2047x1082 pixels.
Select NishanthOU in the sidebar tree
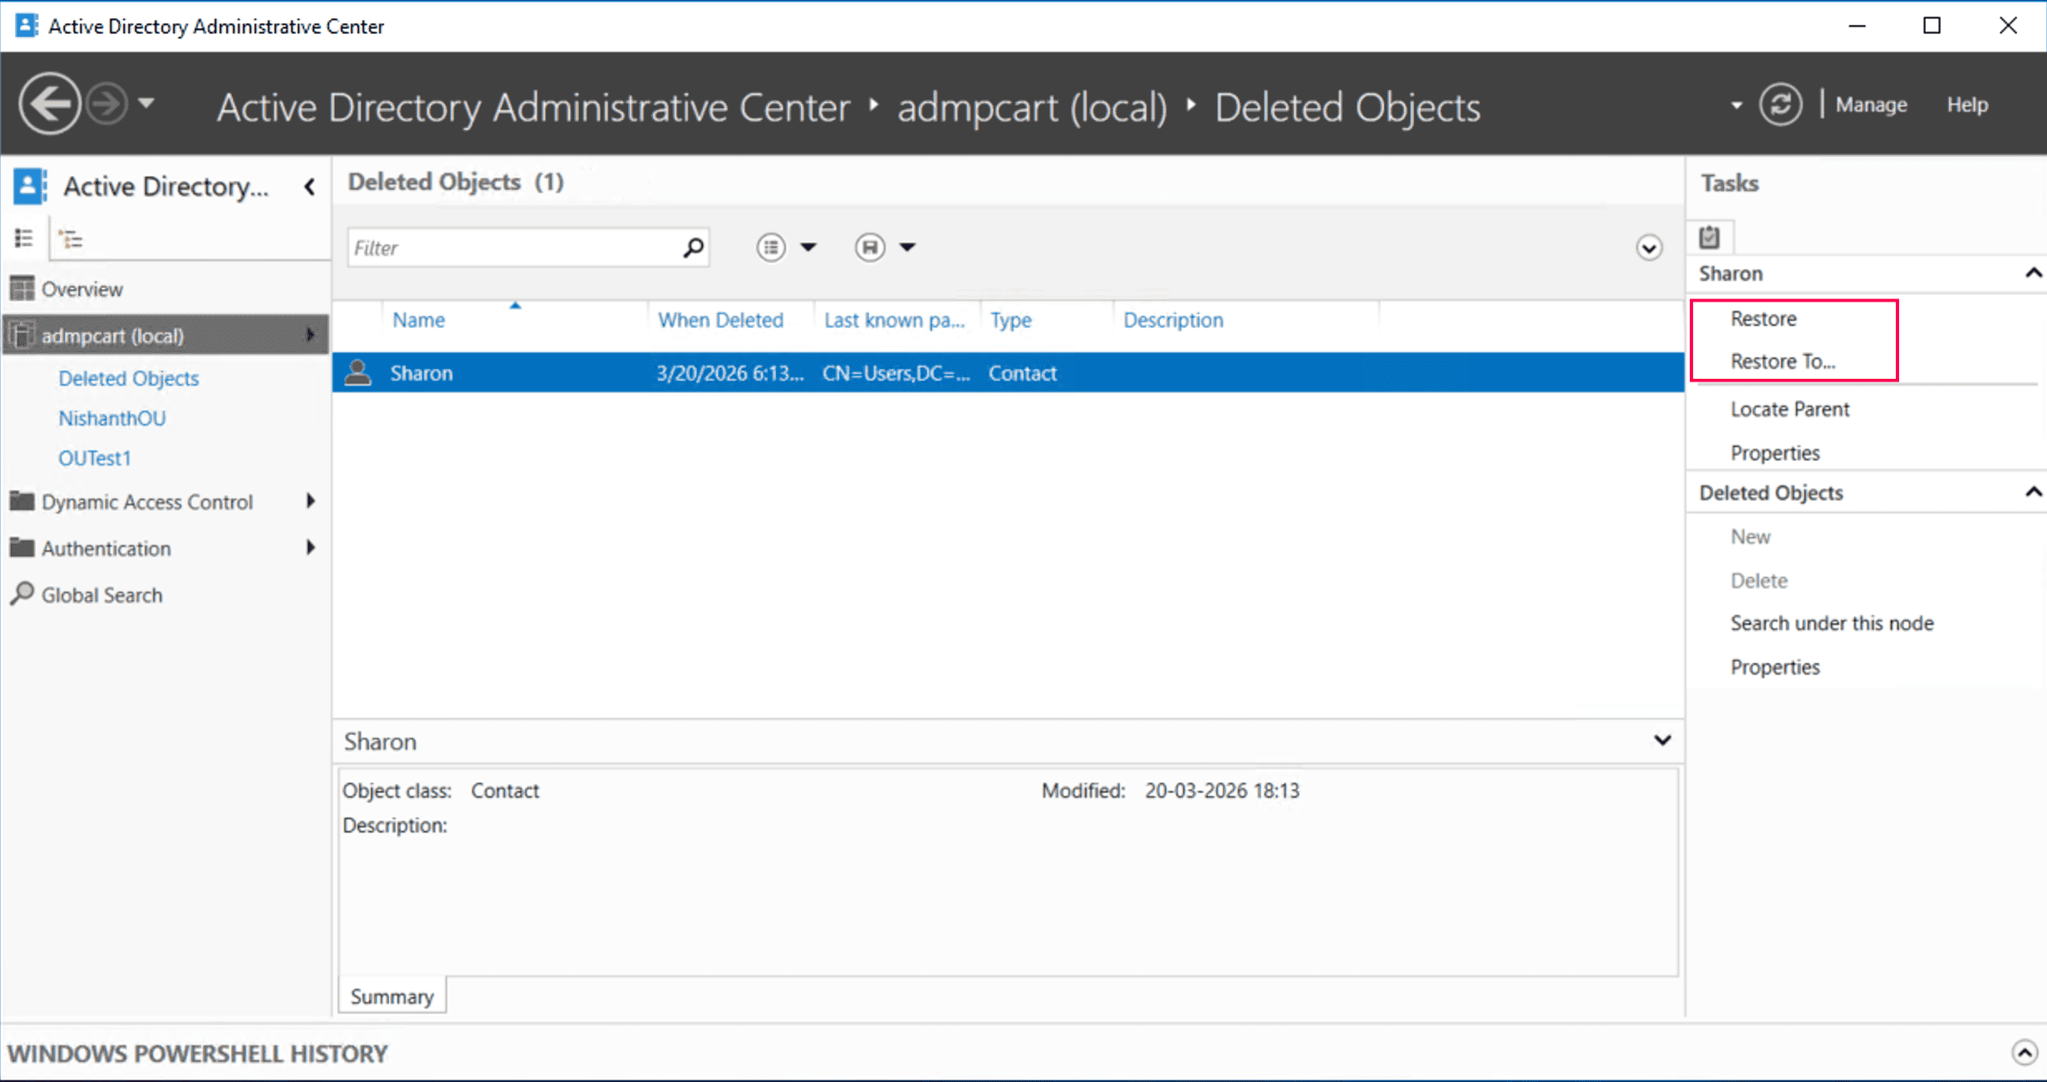click(x=112, y=418)
